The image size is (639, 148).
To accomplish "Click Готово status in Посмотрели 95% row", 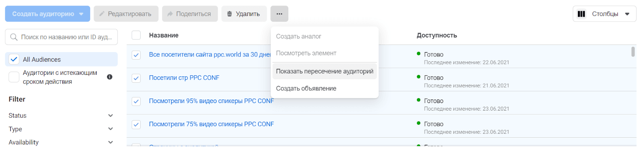I will 434,101.
